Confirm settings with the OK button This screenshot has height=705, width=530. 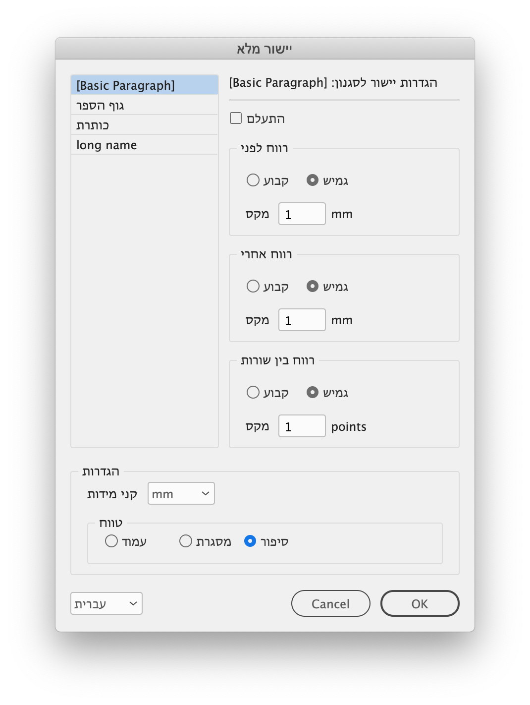click(420, 603)
